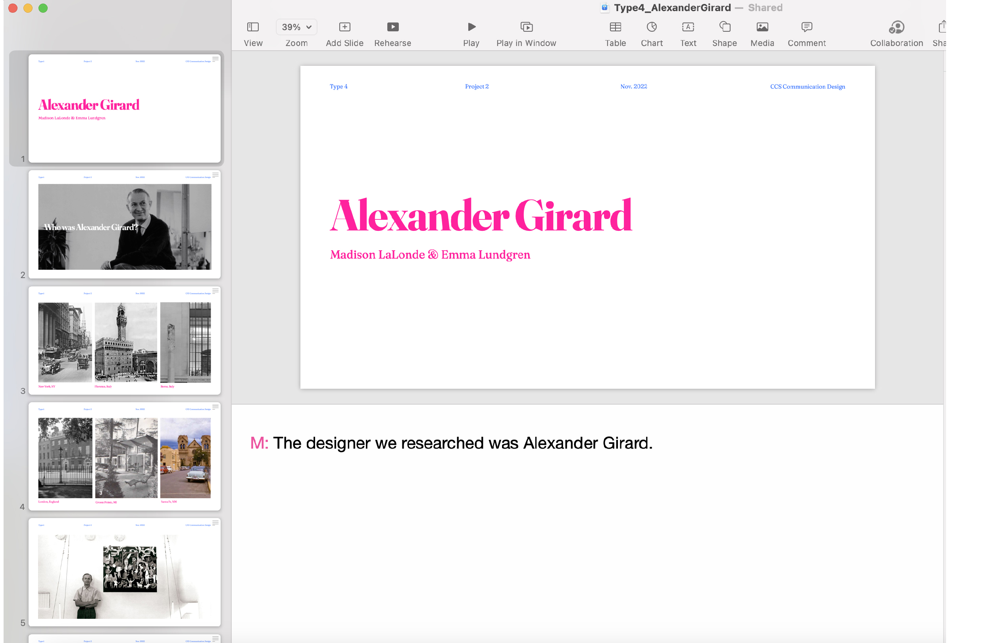Open the 39% zoom dropdown
The height and width of the screenshot is (643, 981).
296,27
